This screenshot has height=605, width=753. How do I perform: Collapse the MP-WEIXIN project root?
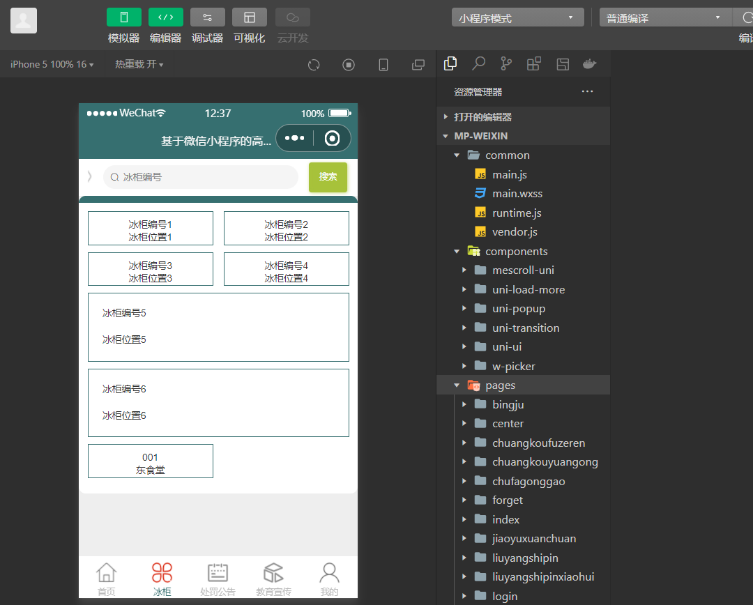[x=524, y=136]
